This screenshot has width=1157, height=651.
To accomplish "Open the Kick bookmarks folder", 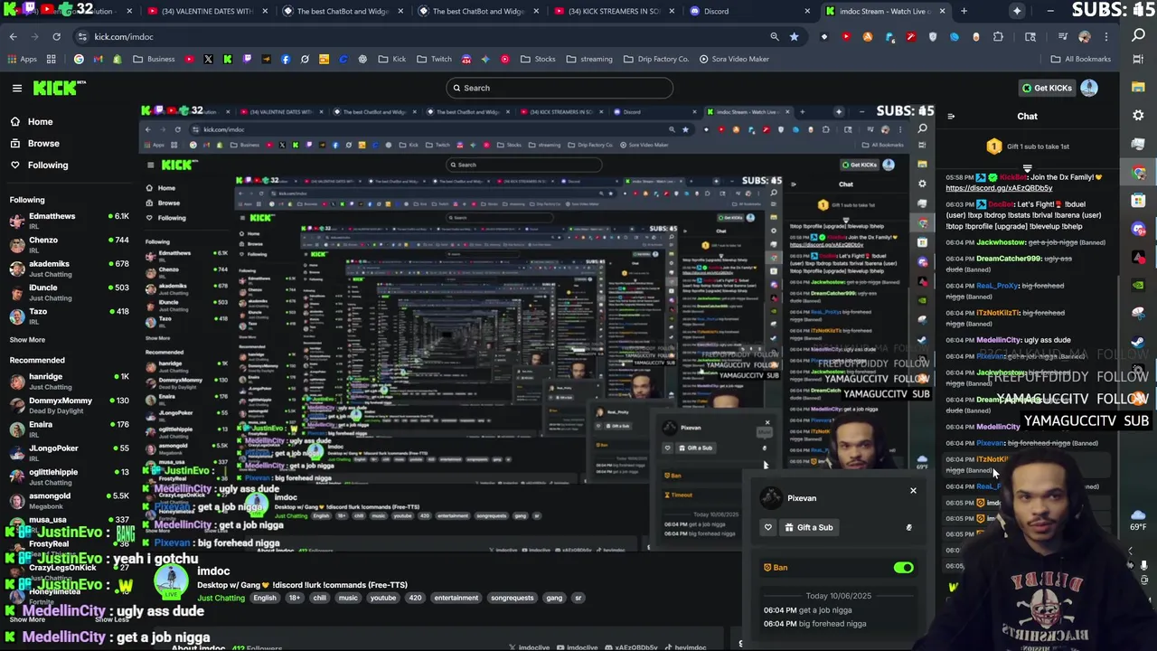I will [x=392, y=59].
